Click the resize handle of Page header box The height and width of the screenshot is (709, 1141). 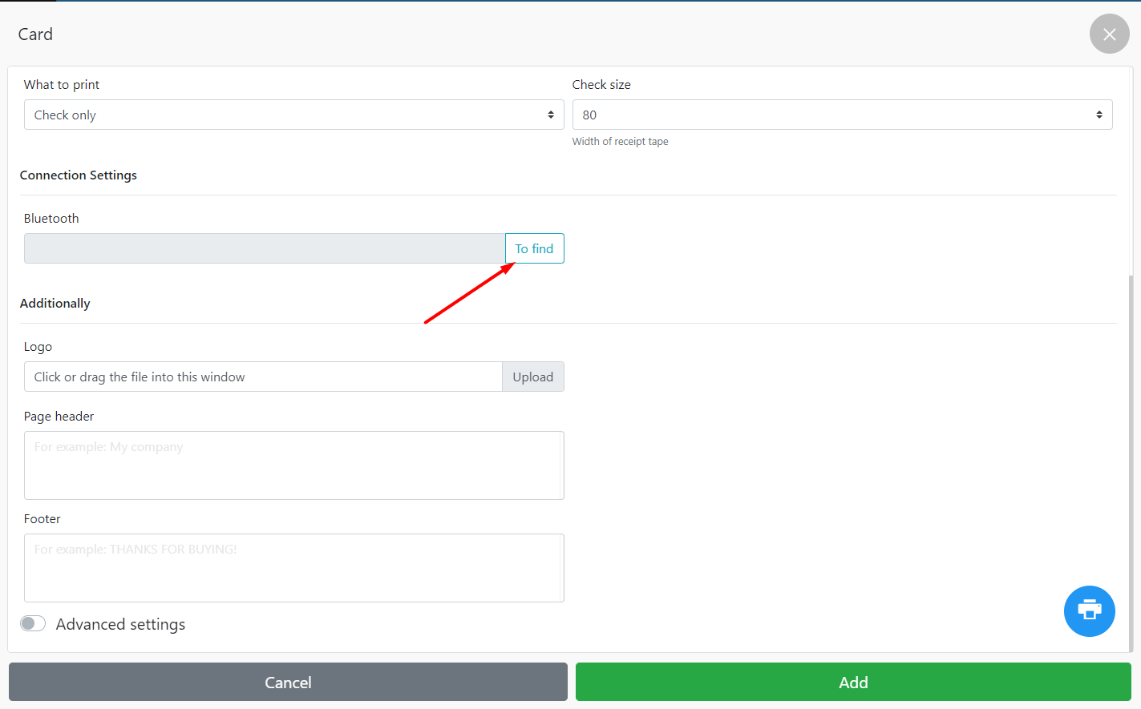coord(559,494)
